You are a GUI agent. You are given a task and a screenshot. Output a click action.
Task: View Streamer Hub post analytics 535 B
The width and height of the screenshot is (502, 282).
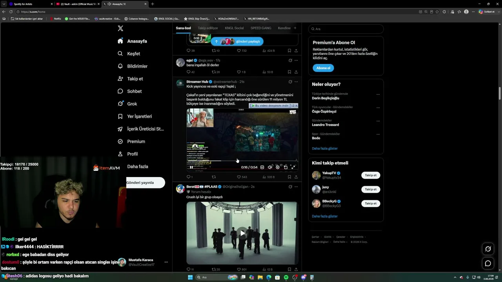click(269, 177)
